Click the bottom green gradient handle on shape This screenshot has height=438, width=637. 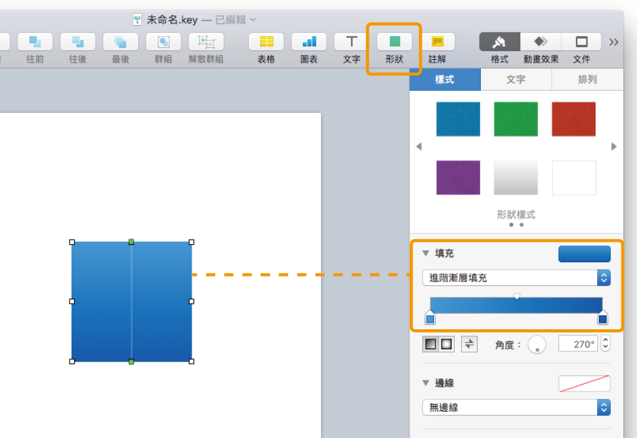[131, 362]
